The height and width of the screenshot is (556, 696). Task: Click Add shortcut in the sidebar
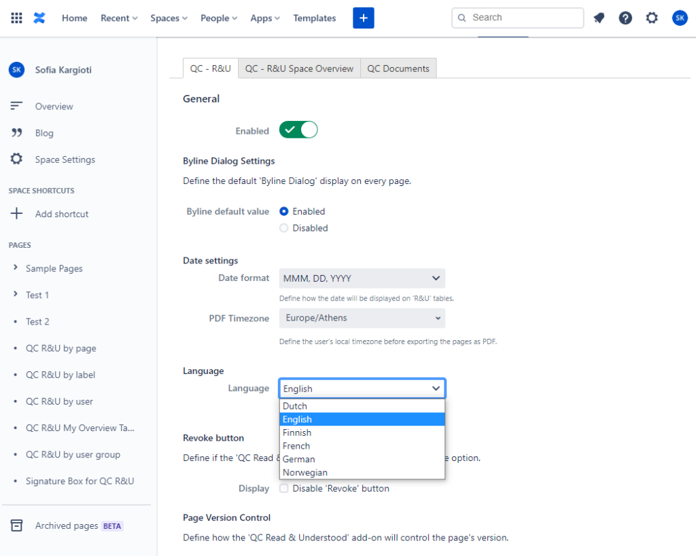click(x=61, y=214)
